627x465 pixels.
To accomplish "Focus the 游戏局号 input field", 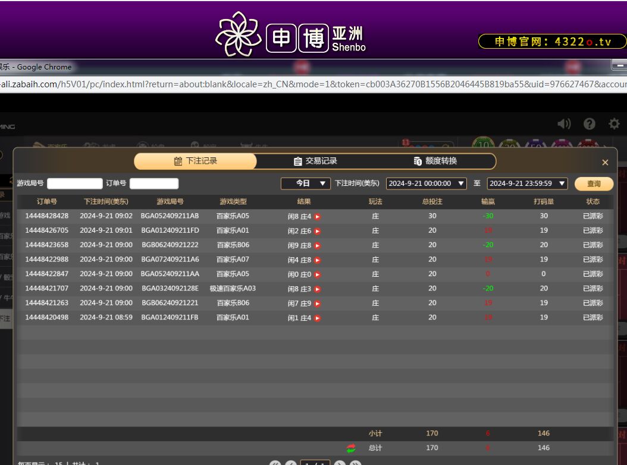I will (75, 184).
